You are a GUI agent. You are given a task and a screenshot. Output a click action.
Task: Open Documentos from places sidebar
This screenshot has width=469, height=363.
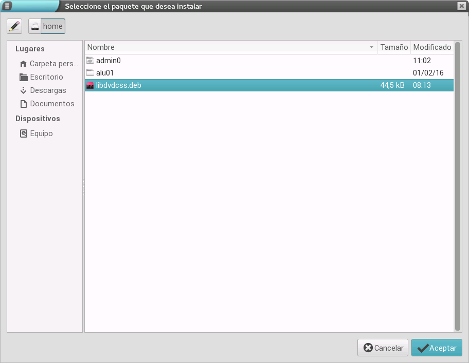click(x=52, y=104)
